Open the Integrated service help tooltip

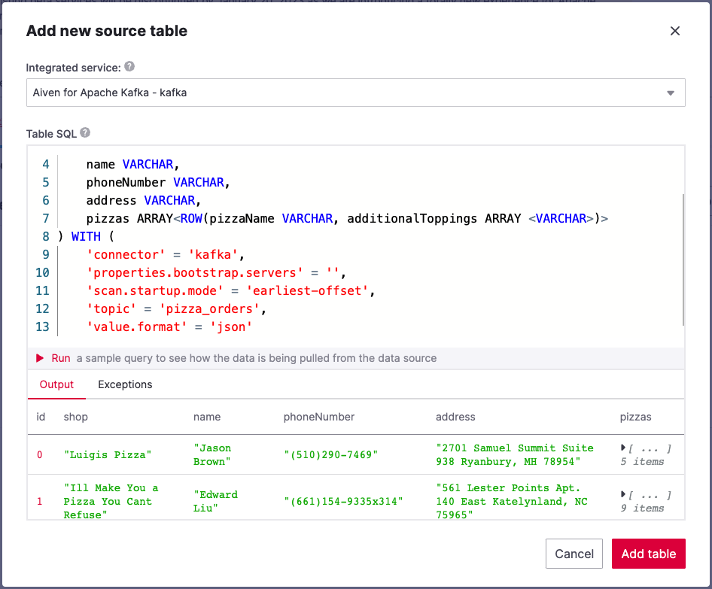(128, 67)
